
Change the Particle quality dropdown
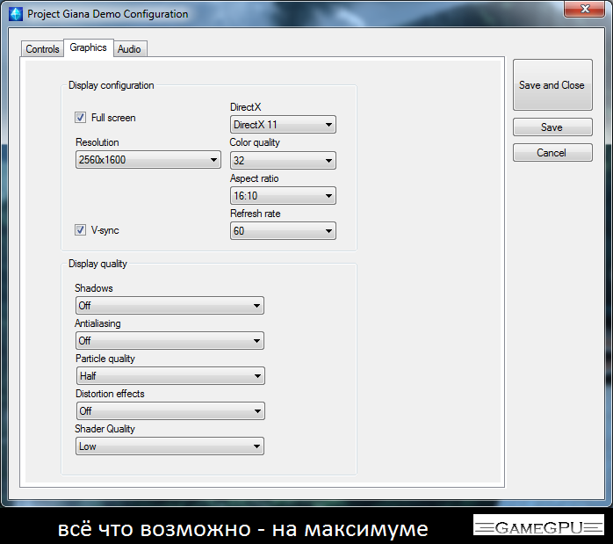pos(170,376)
